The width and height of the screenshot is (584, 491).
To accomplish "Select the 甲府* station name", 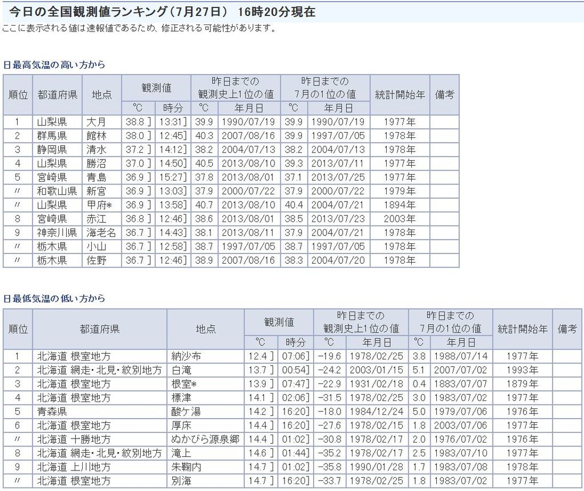I will (99, 205).
